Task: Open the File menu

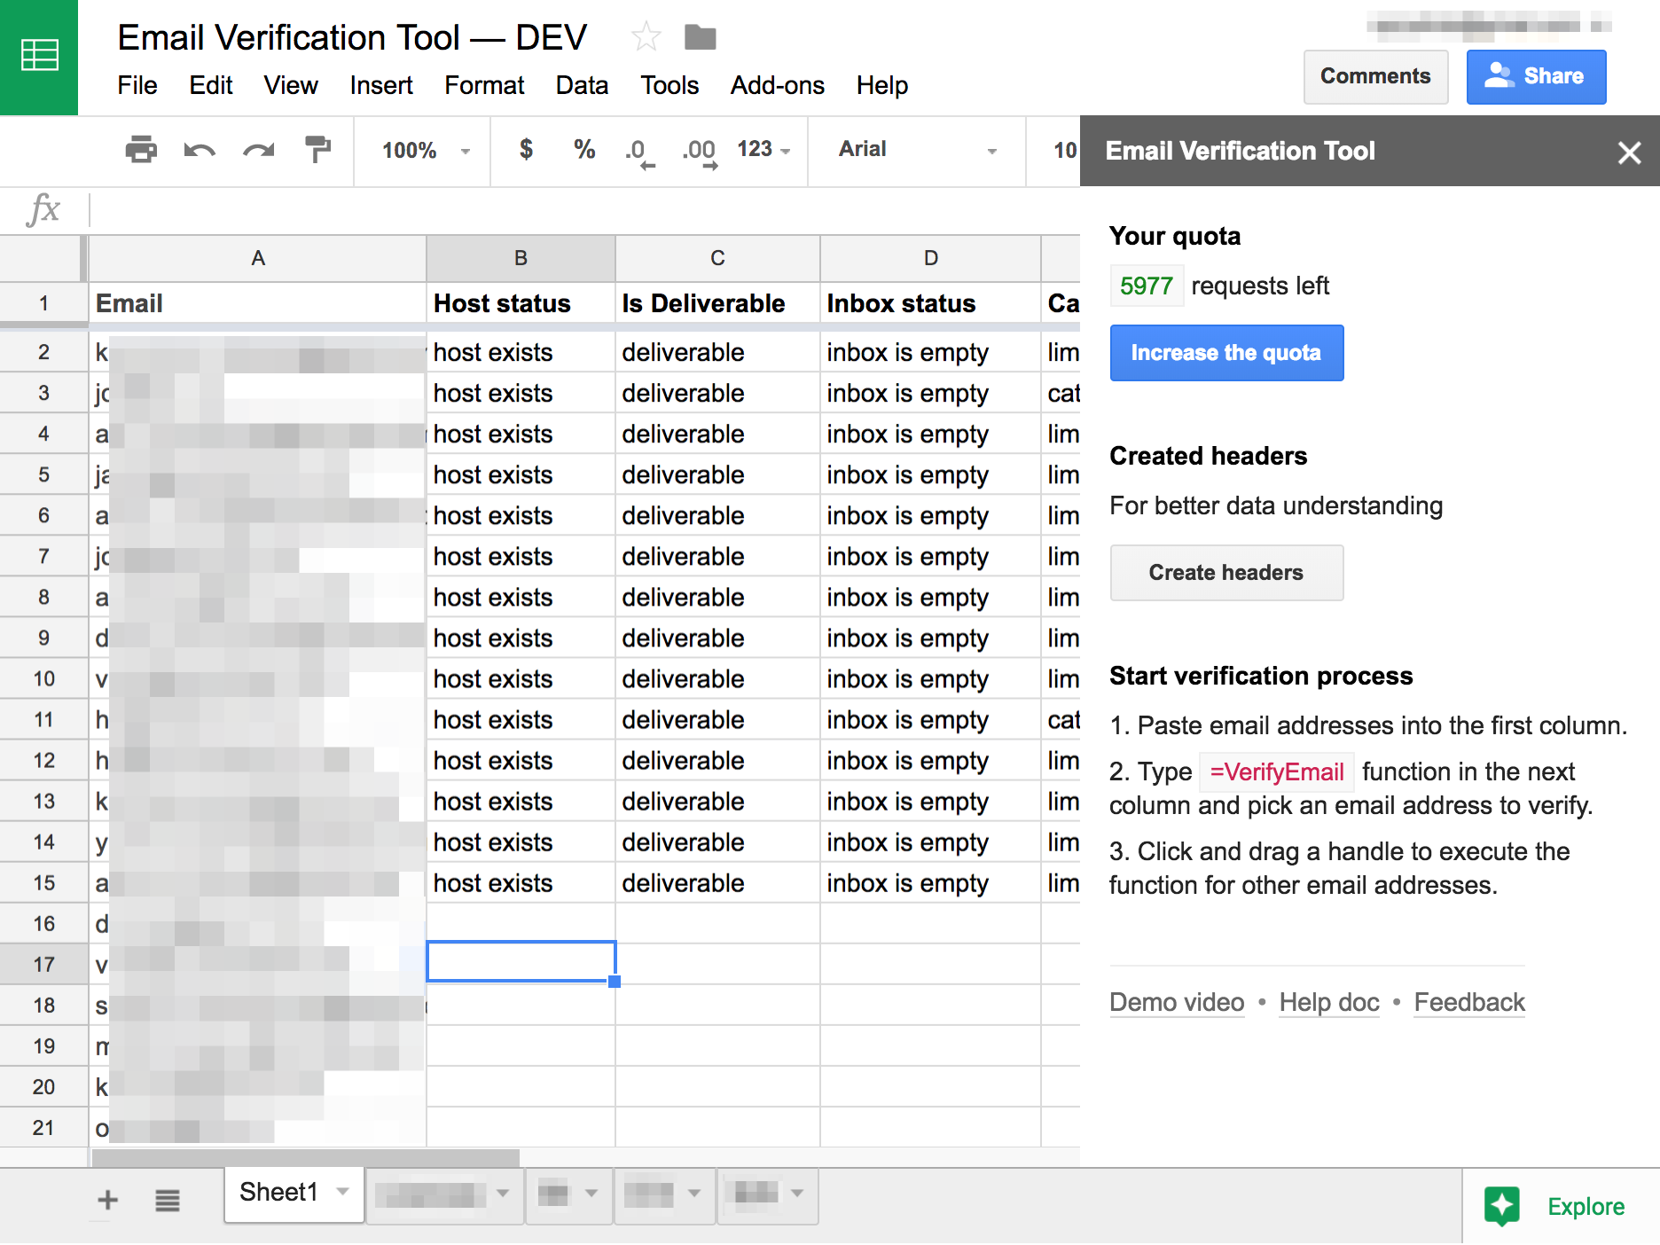Action: pyautogui.click(x=137, y=85)
